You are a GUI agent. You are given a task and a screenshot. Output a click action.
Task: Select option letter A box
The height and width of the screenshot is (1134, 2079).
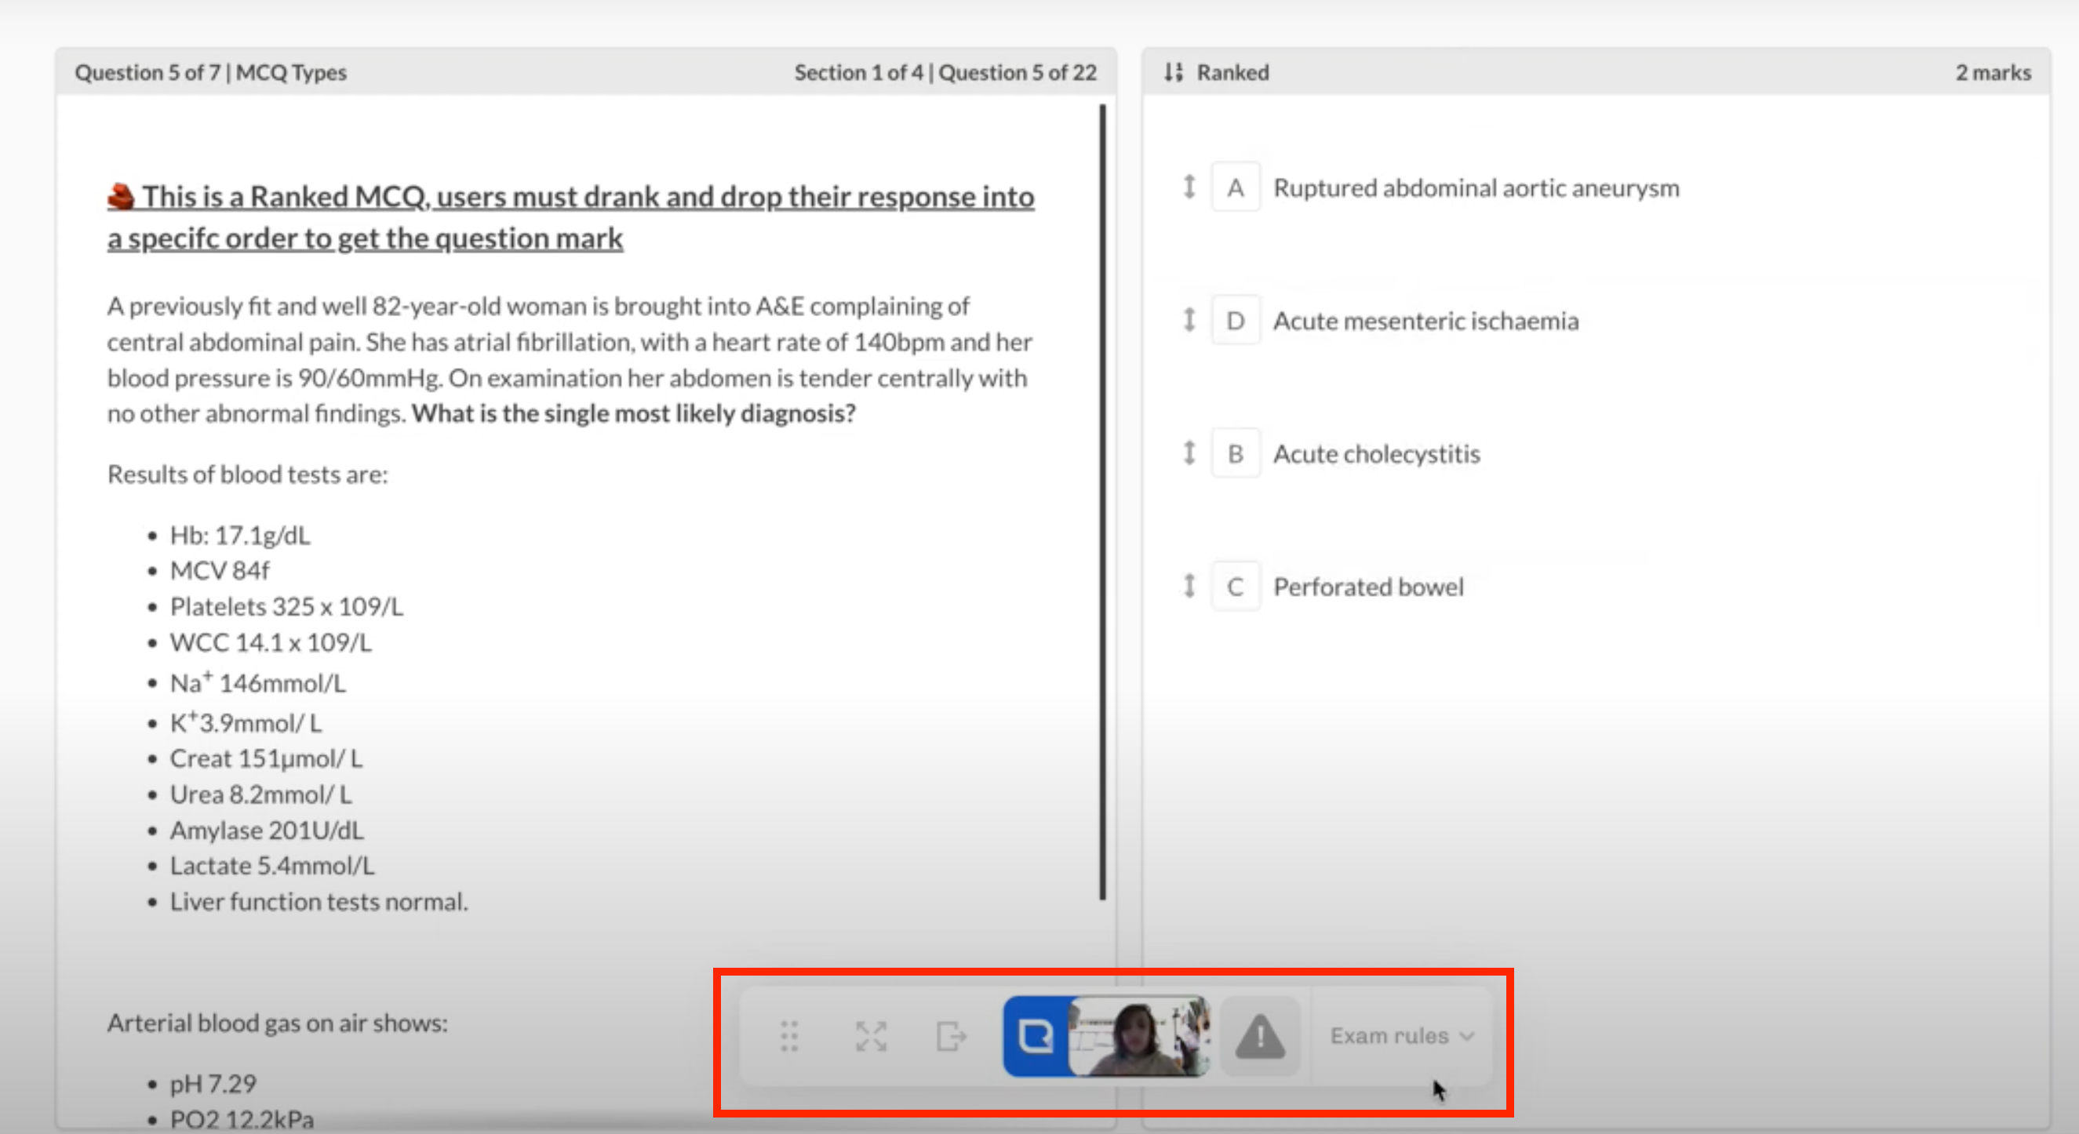1235,188
